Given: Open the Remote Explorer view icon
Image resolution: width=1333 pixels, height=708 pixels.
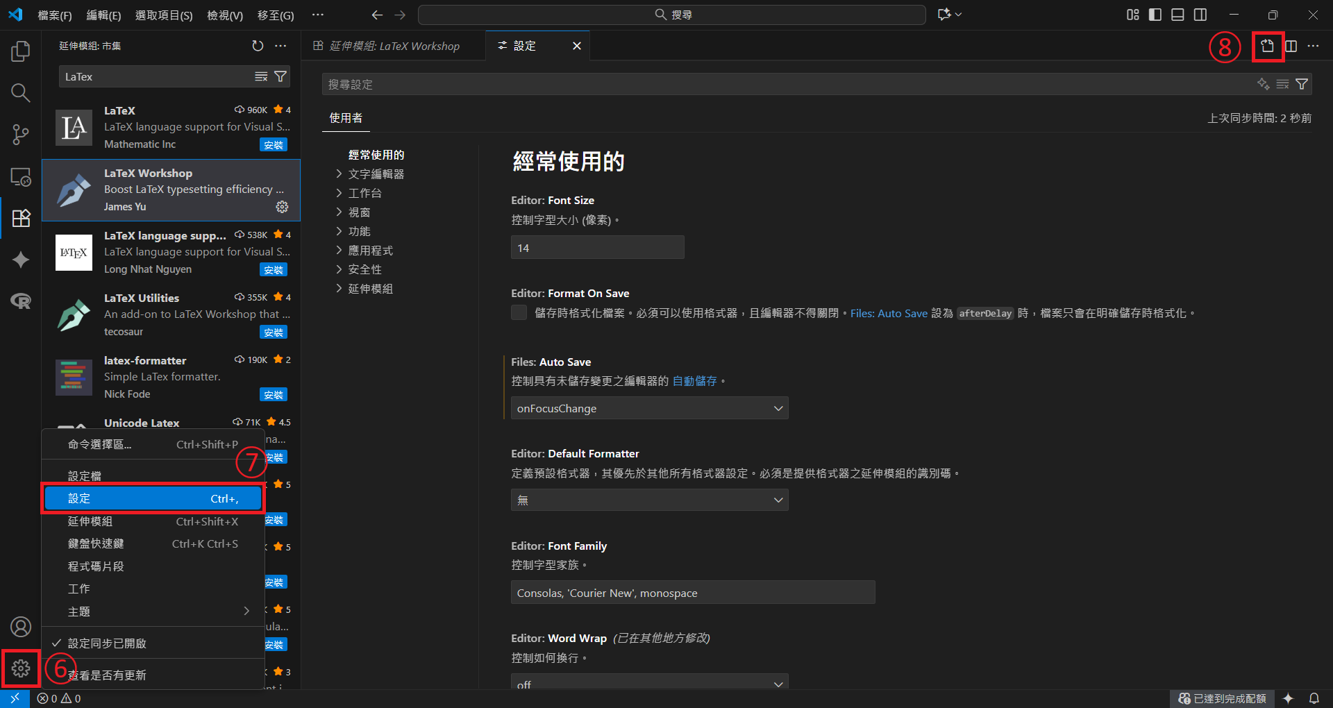Looking at the screenshot, I should (21, 177).
